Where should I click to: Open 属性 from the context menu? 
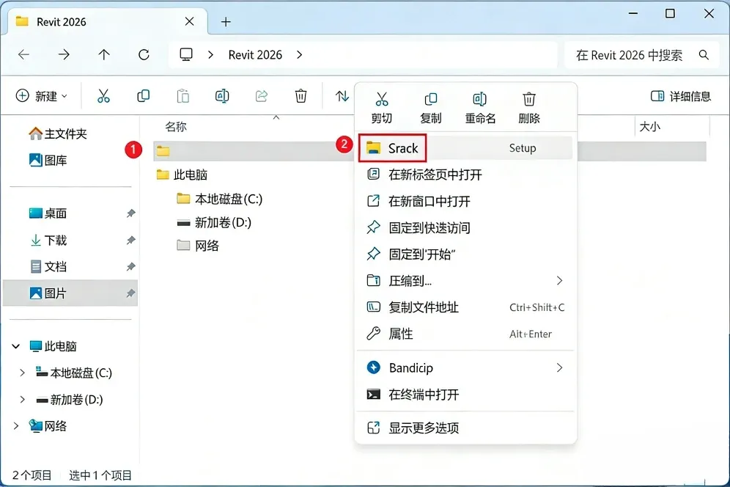tap(465, 334)
